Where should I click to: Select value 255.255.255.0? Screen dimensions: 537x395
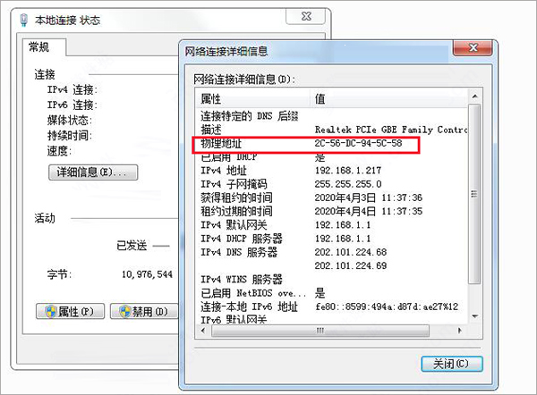click(348, 184)
